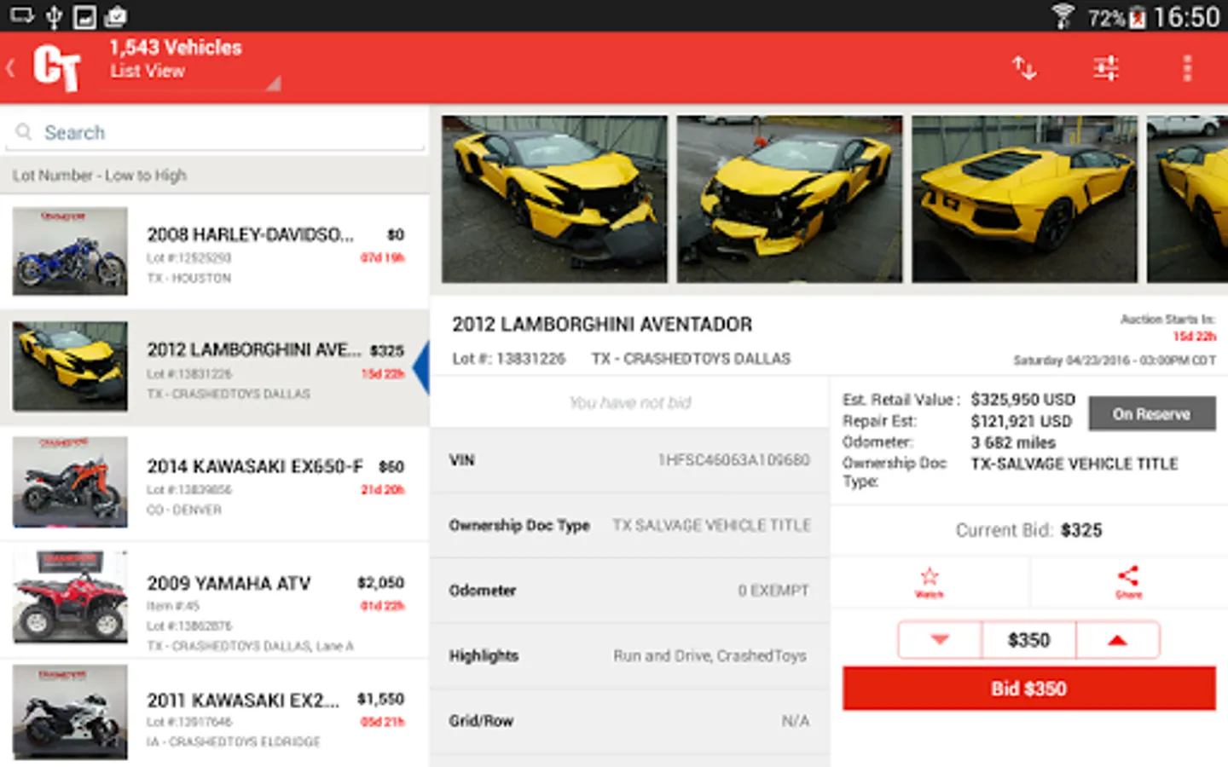
Task: Click the Saturday auction date text
Action: pyautogui.click(x=1115, y=360)
